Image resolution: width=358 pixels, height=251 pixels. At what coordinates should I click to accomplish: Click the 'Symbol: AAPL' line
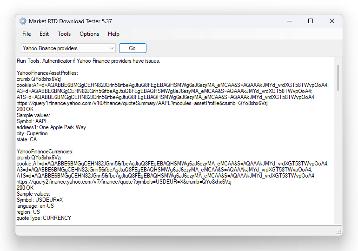click(32, 121)
